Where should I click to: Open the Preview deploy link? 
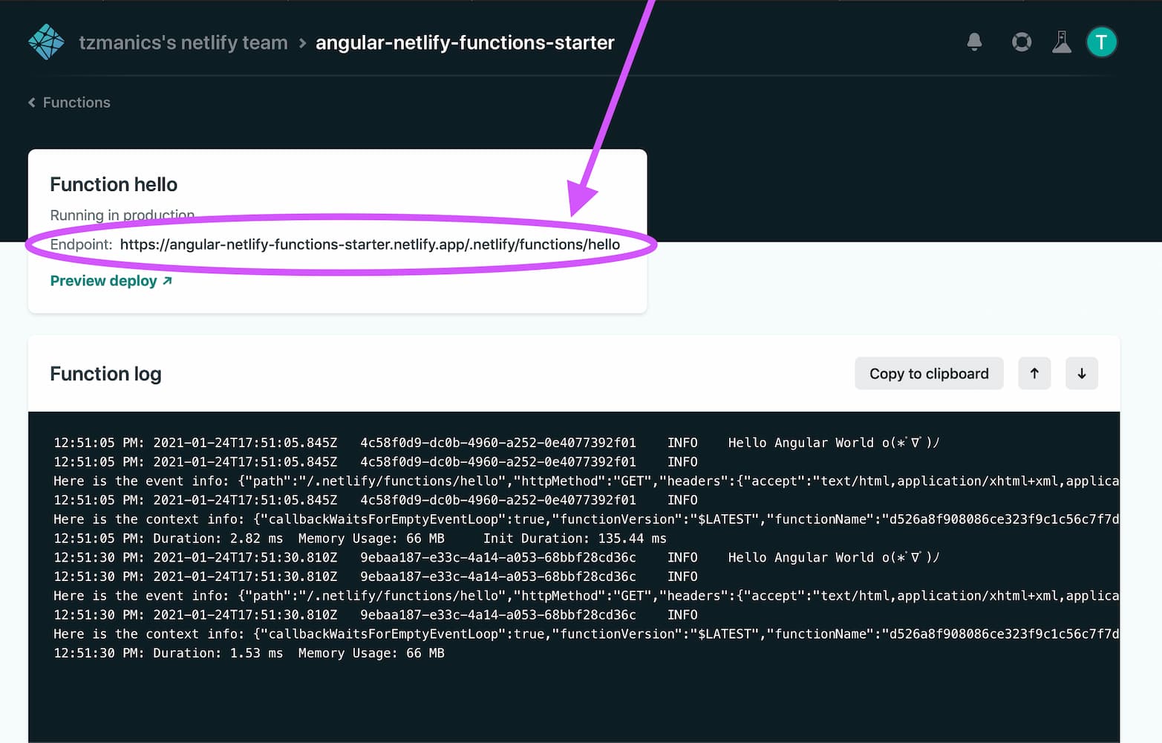(x=103, y=280)
